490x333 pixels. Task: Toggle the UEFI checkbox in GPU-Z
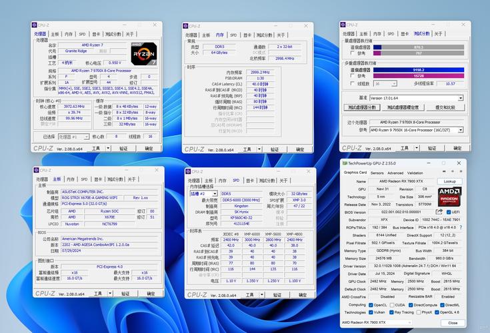(448, 212)
